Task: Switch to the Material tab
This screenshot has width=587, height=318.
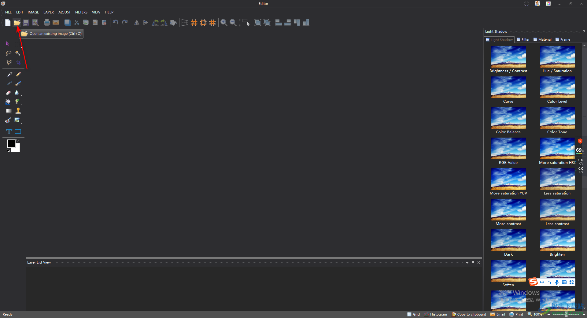Action: [542, 39]
